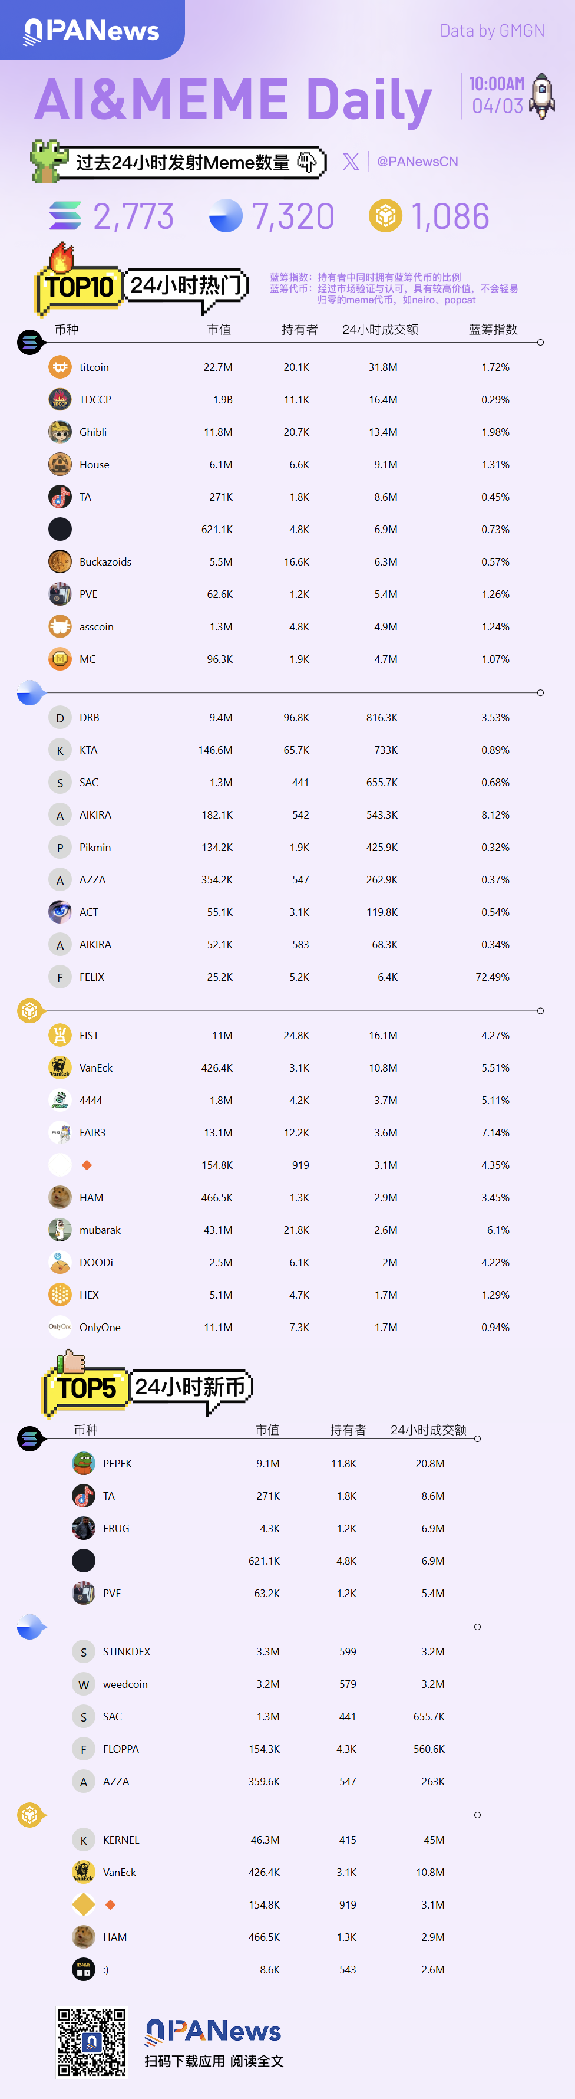Click the Data by GMGN text
The image size is (575, 2099).
(492, 31)
